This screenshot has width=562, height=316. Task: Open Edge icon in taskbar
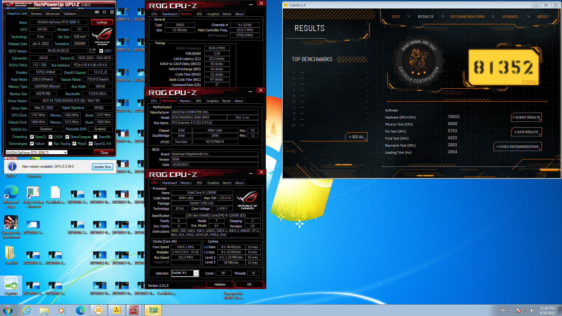coord(80,310)
